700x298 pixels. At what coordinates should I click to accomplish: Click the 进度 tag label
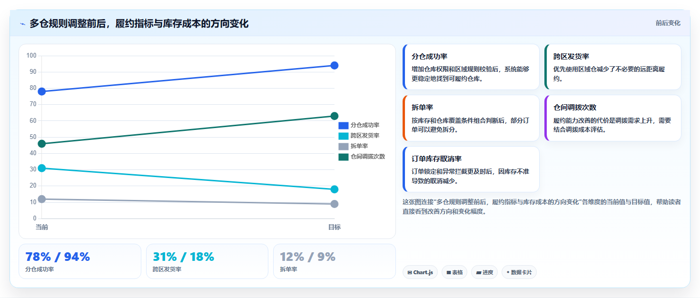click(x=488, y=273)
